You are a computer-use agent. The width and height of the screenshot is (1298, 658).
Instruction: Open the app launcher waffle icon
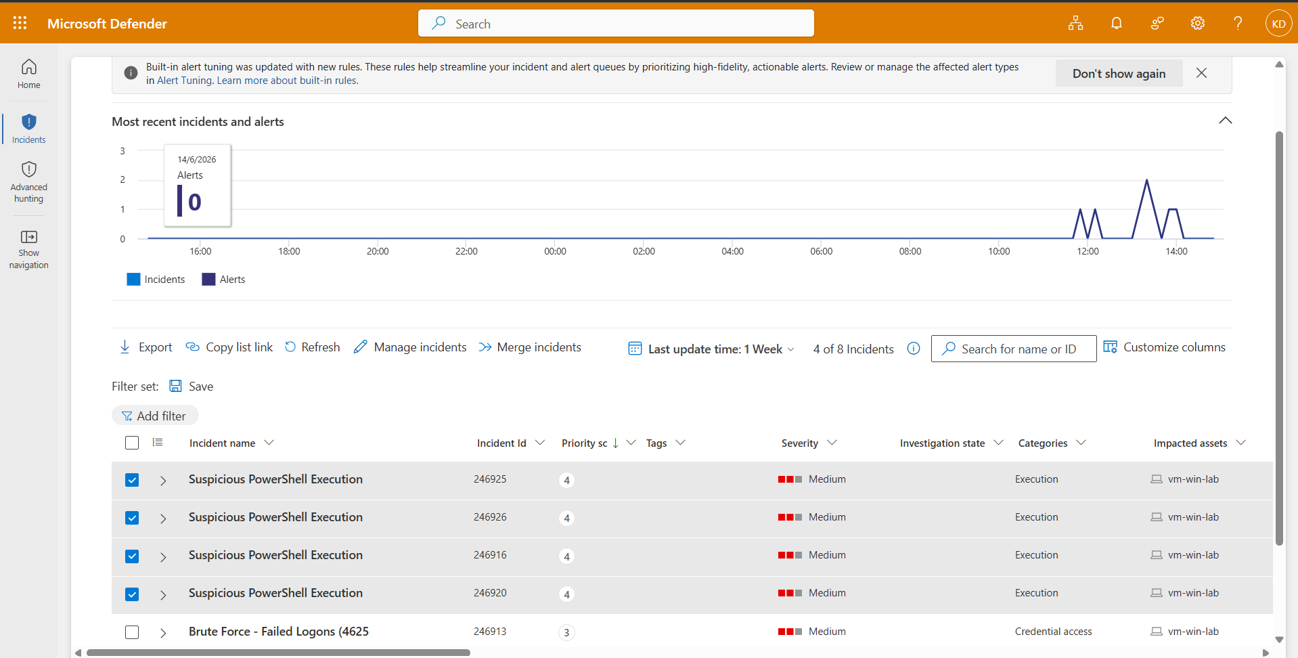pyautogui.click(x=20, y=23)
